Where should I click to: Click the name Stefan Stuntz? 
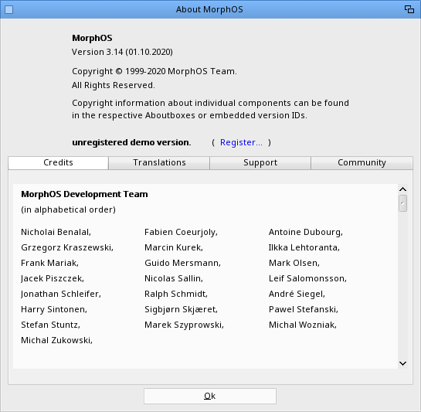[50, 325]
